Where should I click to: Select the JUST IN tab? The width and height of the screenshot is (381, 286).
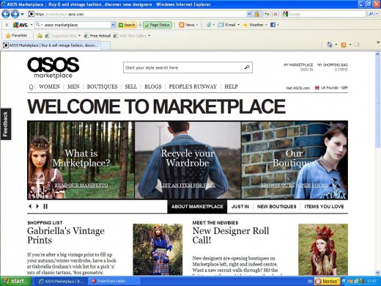point(240,207)
